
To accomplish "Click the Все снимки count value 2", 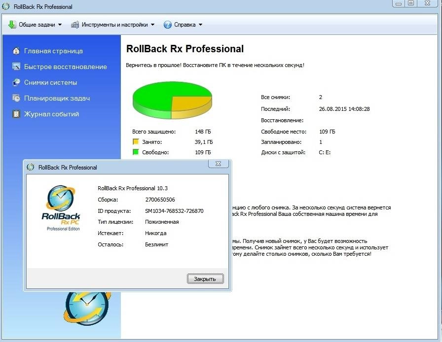I will pos(321,97).
